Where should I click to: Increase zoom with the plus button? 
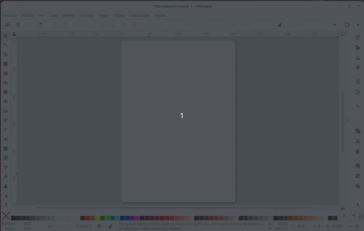coord(319,226)
